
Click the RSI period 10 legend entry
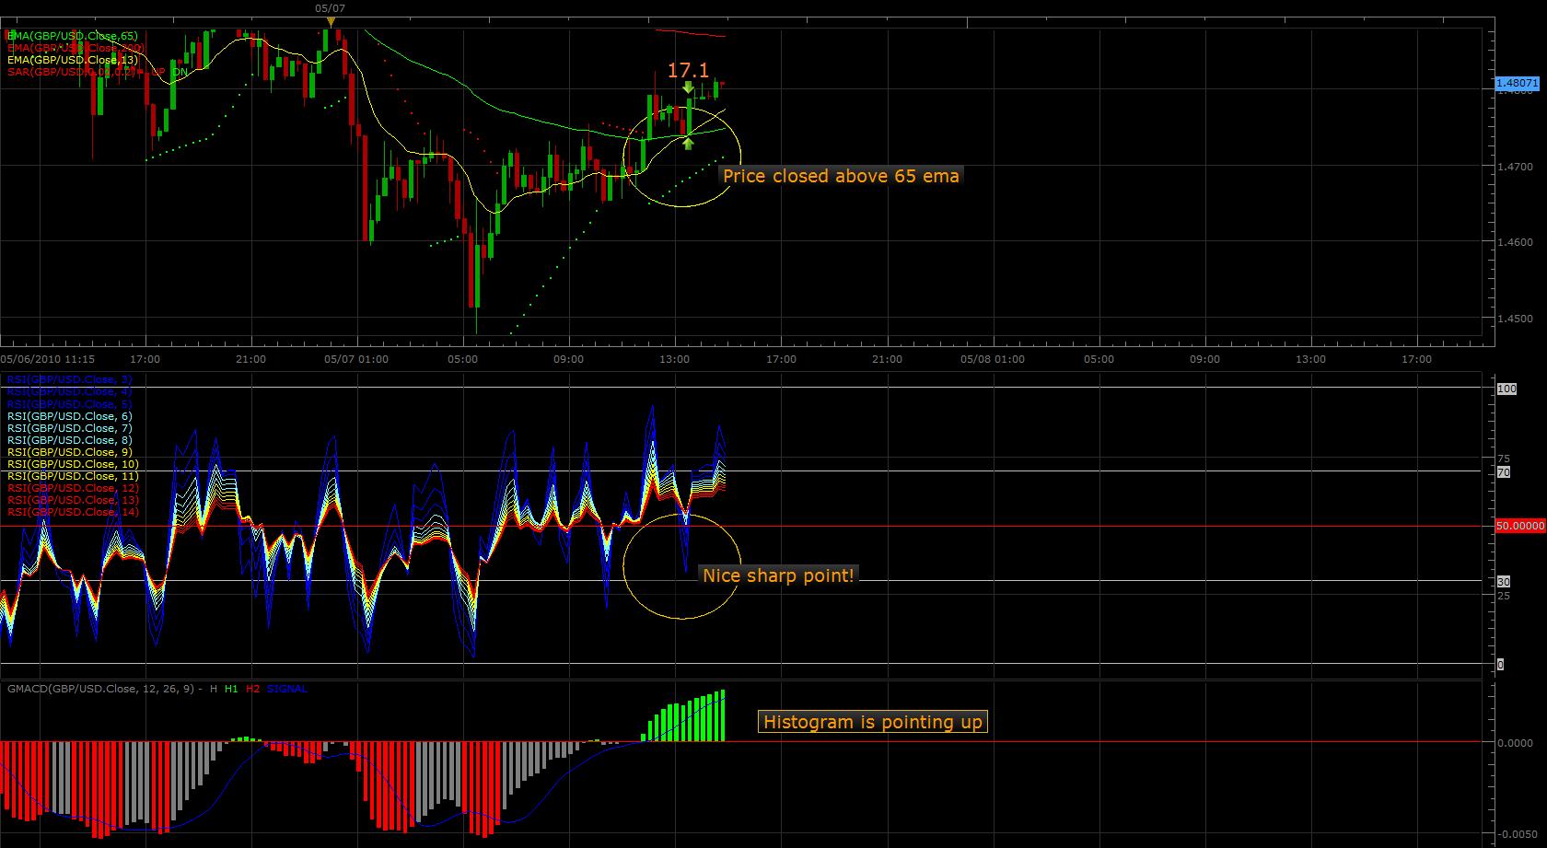pos(72,464)
